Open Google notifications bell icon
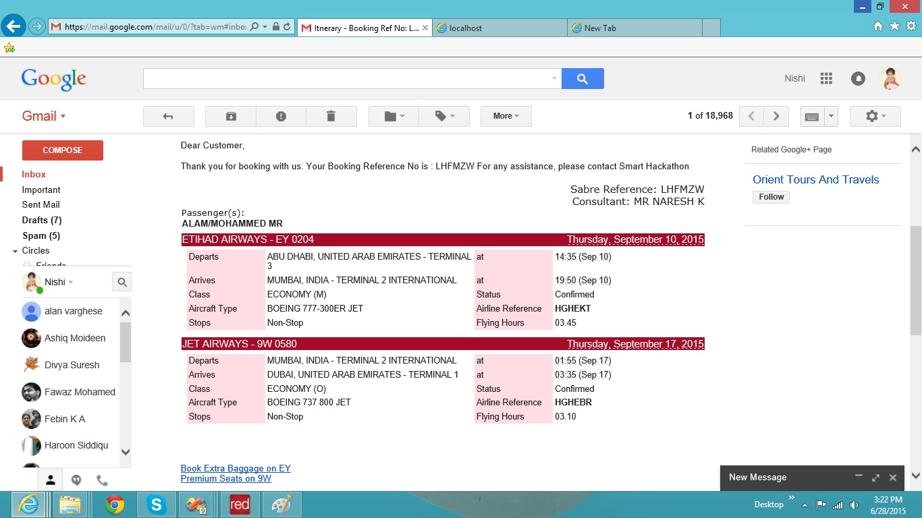Image resolution: width=922 pixels, height=518 pixels. 858,78
